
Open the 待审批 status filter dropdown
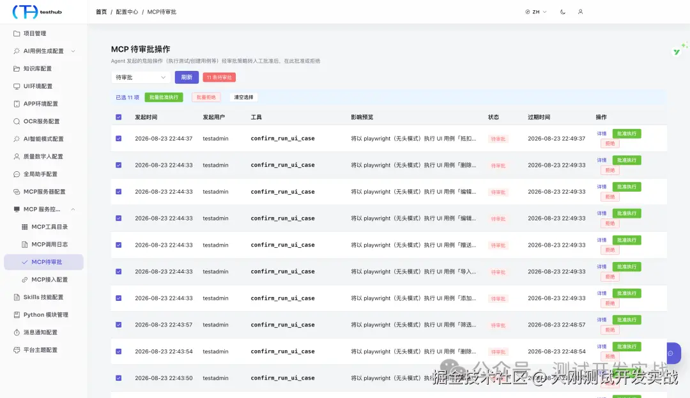(141, 77)
